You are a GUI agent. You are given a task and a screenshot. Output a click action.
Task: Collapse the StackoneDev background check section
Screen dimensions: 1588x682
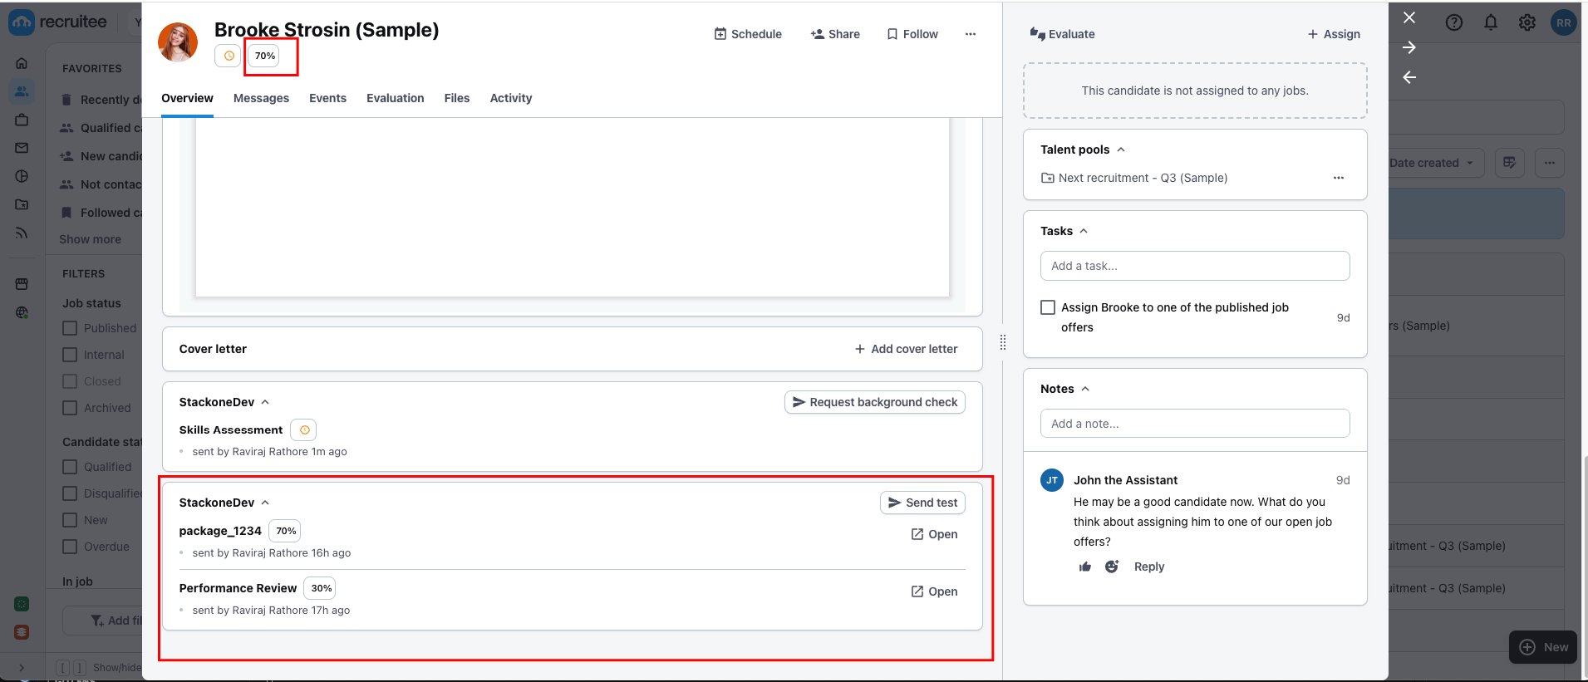265,402
